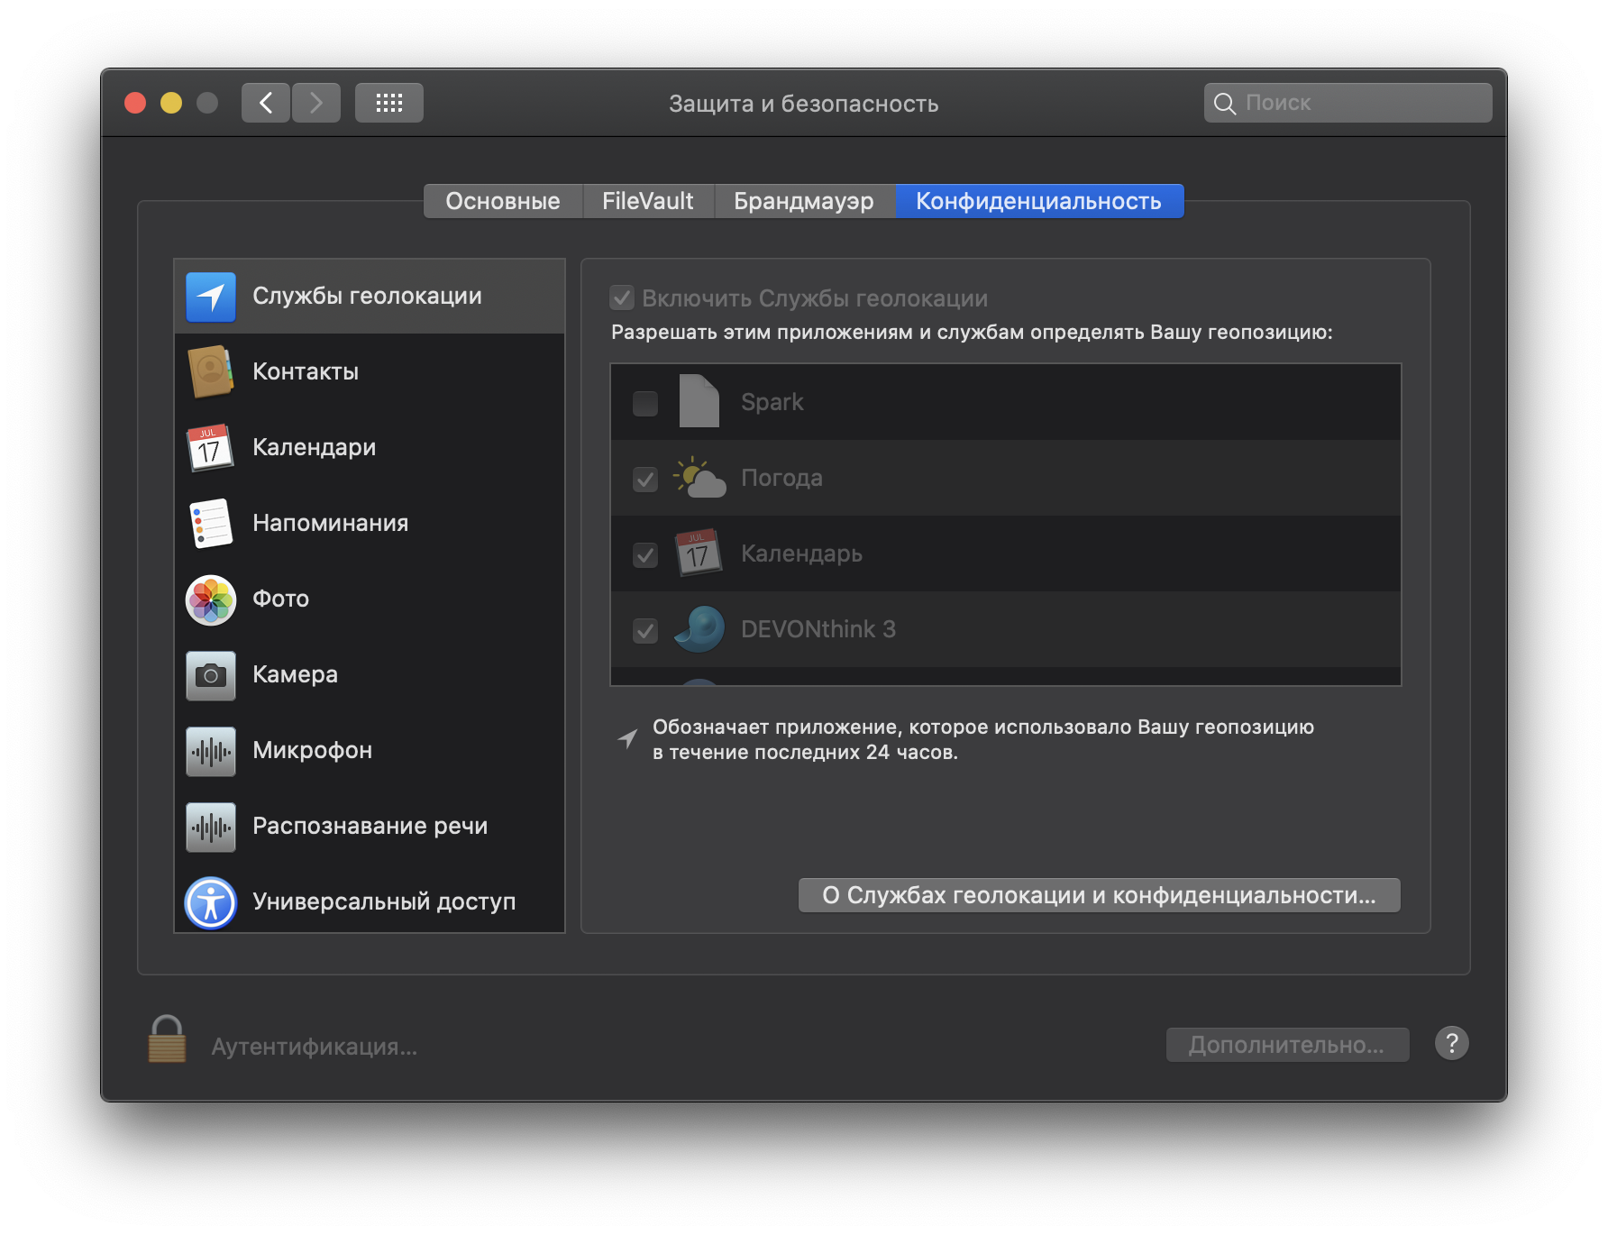Viewport: 1608px width, 1235px height.
Task: Click the Calendars icon in sidebar
Action: [x=211, y=448]
